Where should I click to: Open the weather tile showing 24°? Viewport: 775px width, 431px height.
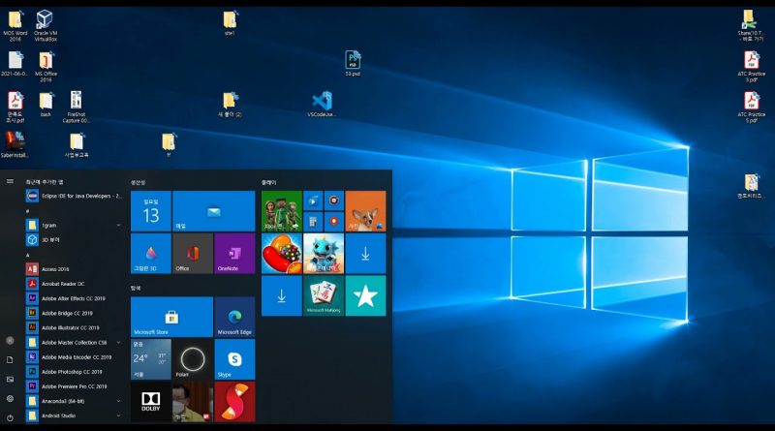tap(151, 359)
